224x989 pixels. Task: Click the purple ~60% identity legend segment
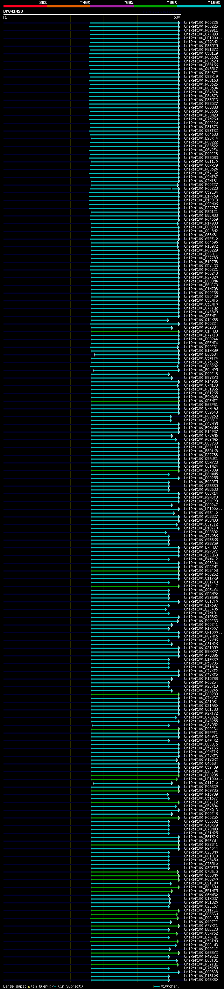[x=112, y=6]
